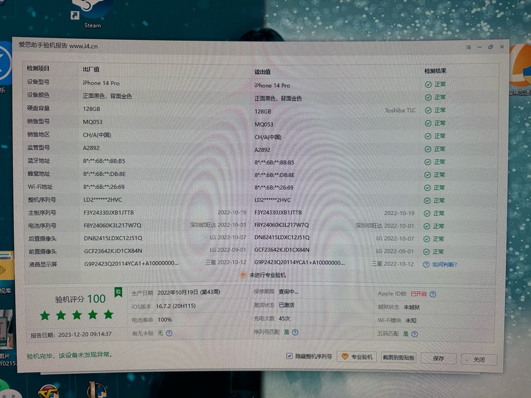This screenshot has width=531, height=398.
Task: Click the check icon in 整机序列号 row
Action: [x=427, y=200]
